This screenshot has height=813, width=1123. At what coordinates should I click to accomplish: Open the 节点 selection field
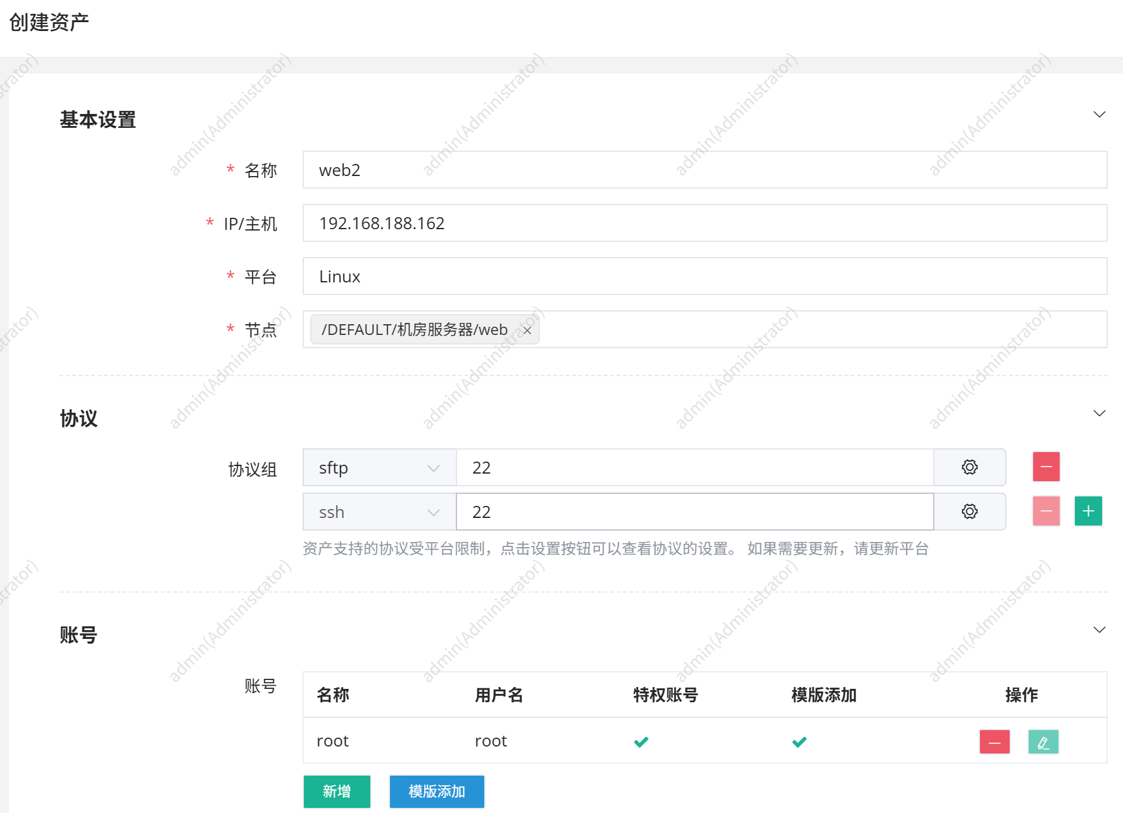coord(705,329)
